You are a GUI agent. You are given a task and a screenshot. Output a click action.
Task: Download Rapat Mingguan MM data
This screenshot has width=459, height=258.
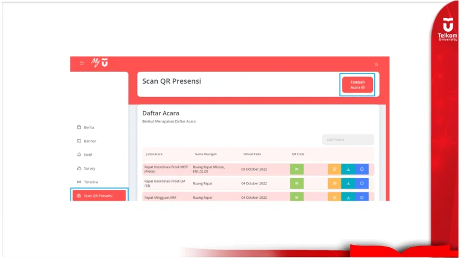(x=348, y=197)
